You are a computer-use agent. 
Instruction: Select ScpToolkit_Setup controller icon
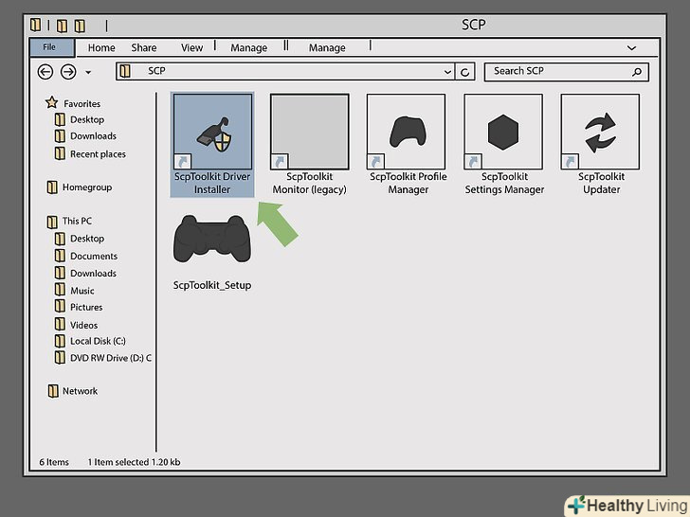[x=212, y=240]
